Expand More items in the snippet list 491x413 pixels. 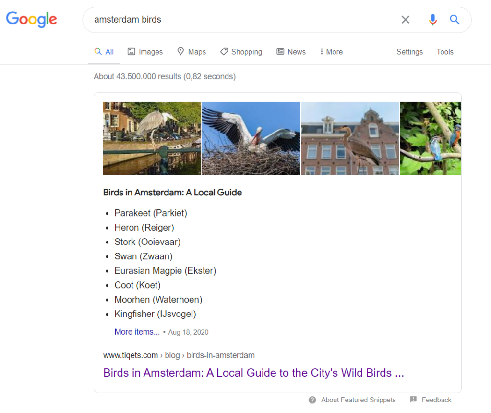point(137,332)
